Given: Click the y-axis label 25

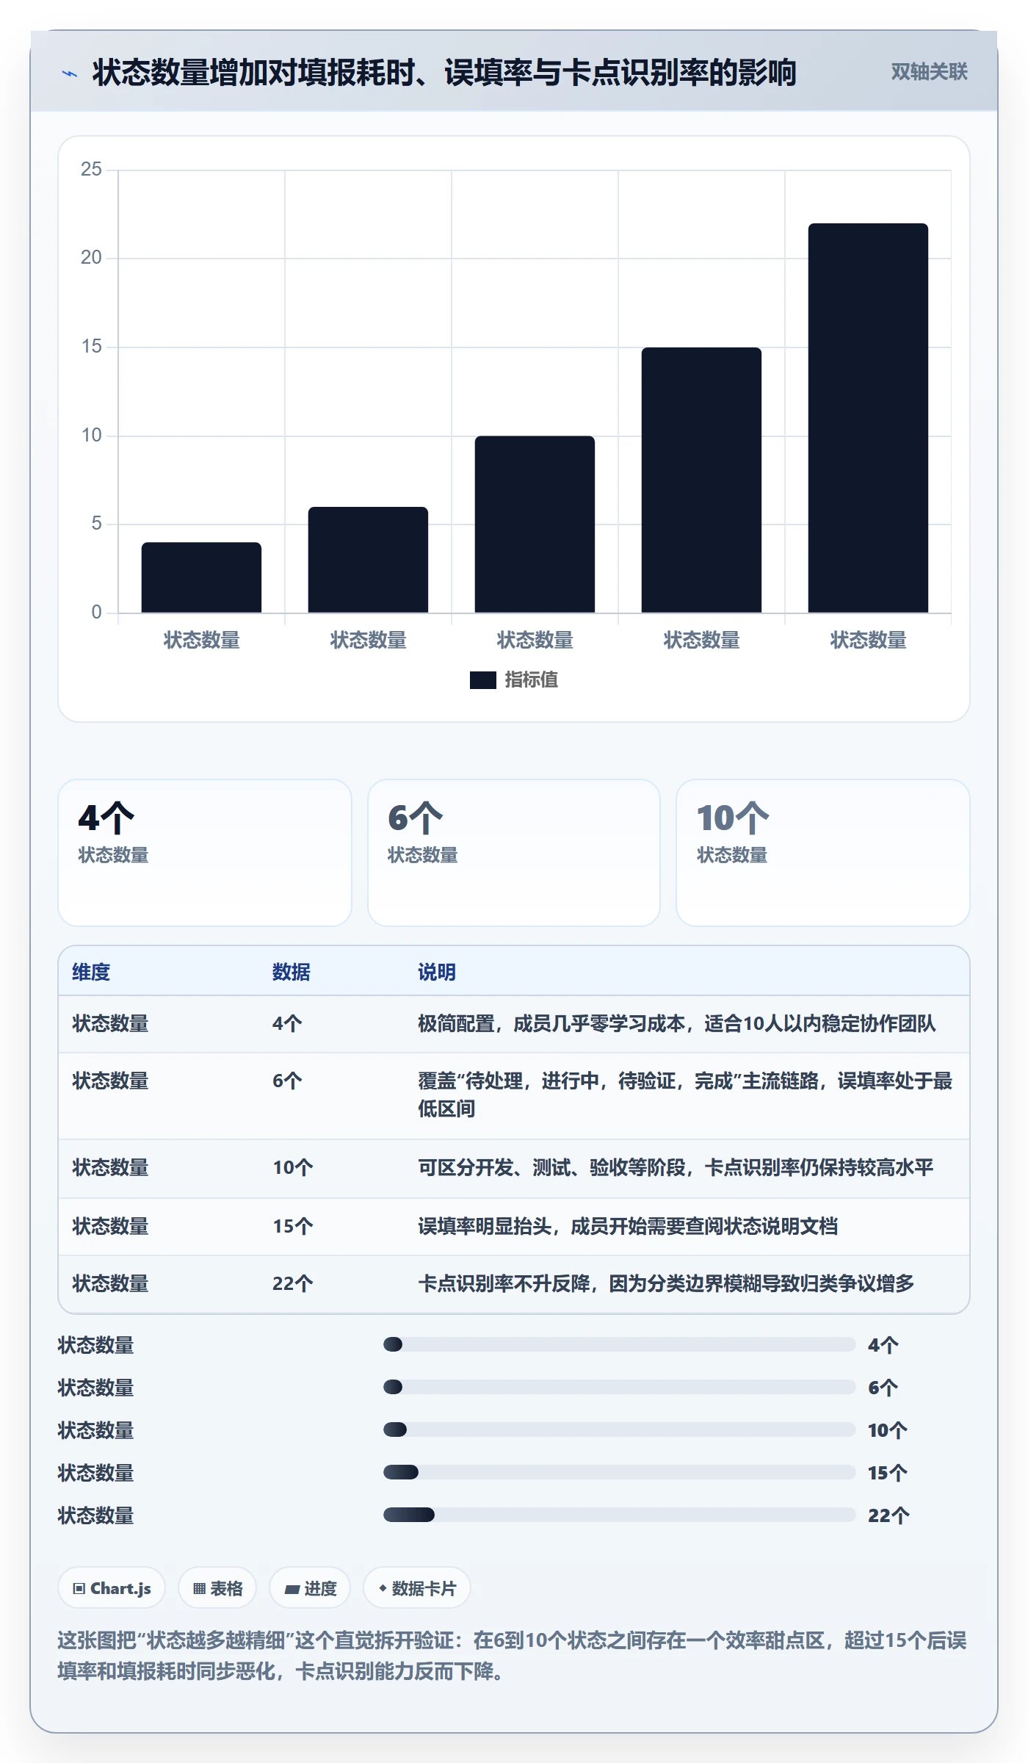Looking at the screenshot, I should pos(91,170).
